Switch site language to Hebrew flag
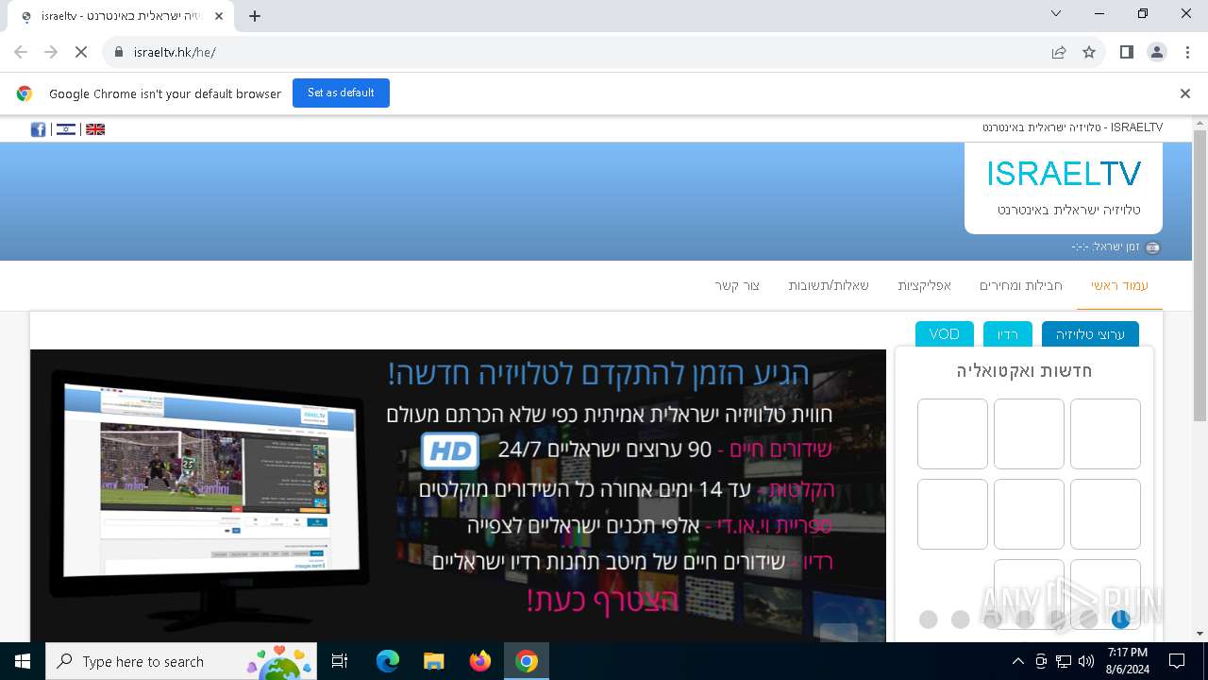This screenshot has height=680, width=1208. click(66, 129)
